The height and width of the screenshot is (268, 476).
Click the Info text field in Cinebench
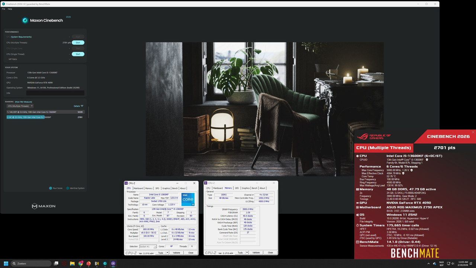(x=55, y=93)
